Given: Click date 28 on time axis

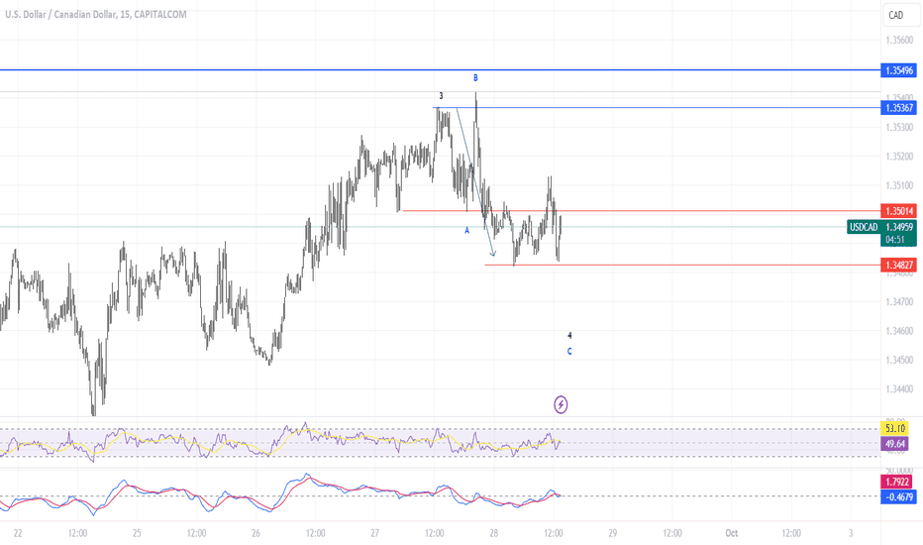Looking at the screenshot, I should (x=493, y=533).
